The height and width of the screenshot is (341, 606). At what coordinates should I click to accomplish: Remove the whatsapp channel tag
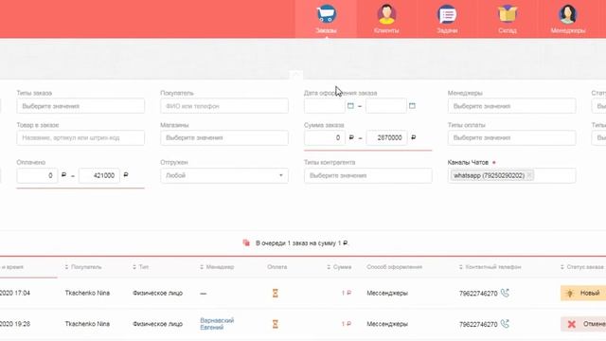point(529,175)
